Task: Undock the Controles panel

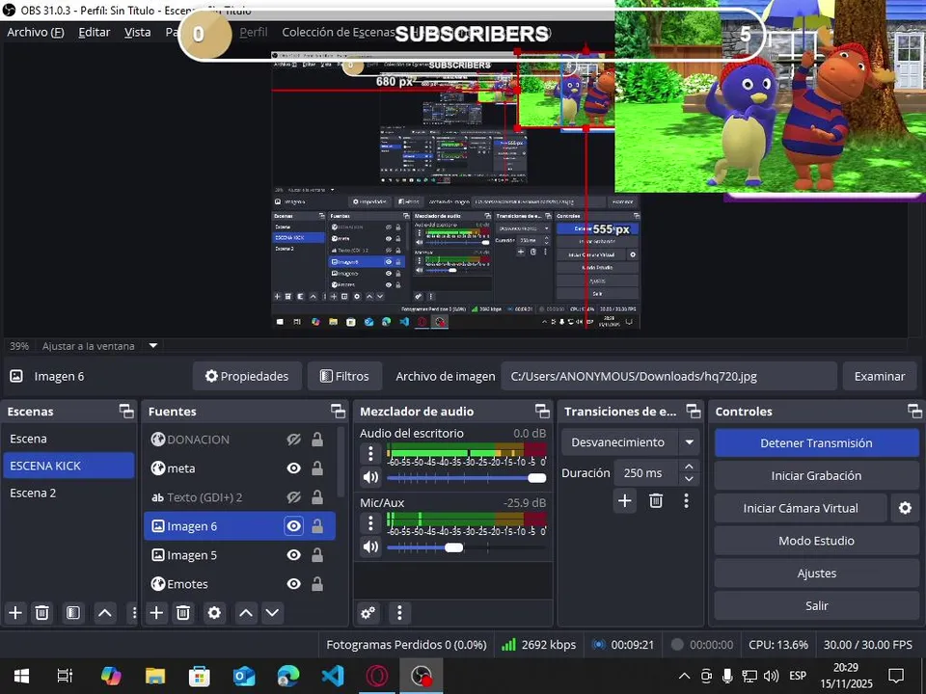Action: click(x=914, y=412)
